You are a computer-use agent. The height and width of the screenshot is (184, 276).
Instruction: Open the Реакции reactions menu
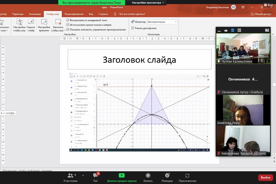pyautogui.click(x=167, y=177)
